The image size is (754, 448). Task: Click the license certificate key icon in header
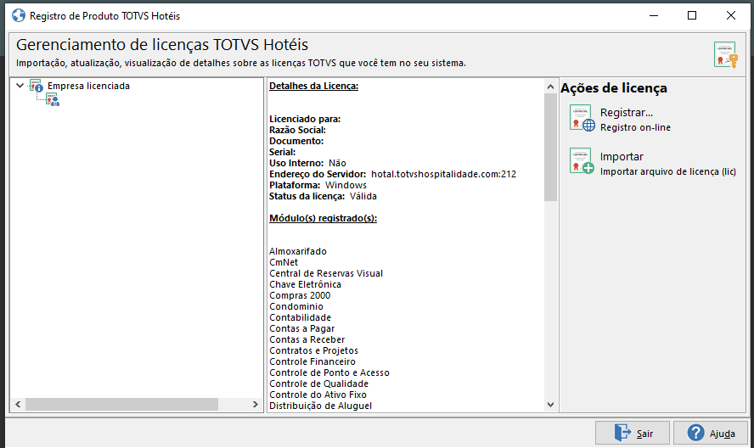click(726, 54)
